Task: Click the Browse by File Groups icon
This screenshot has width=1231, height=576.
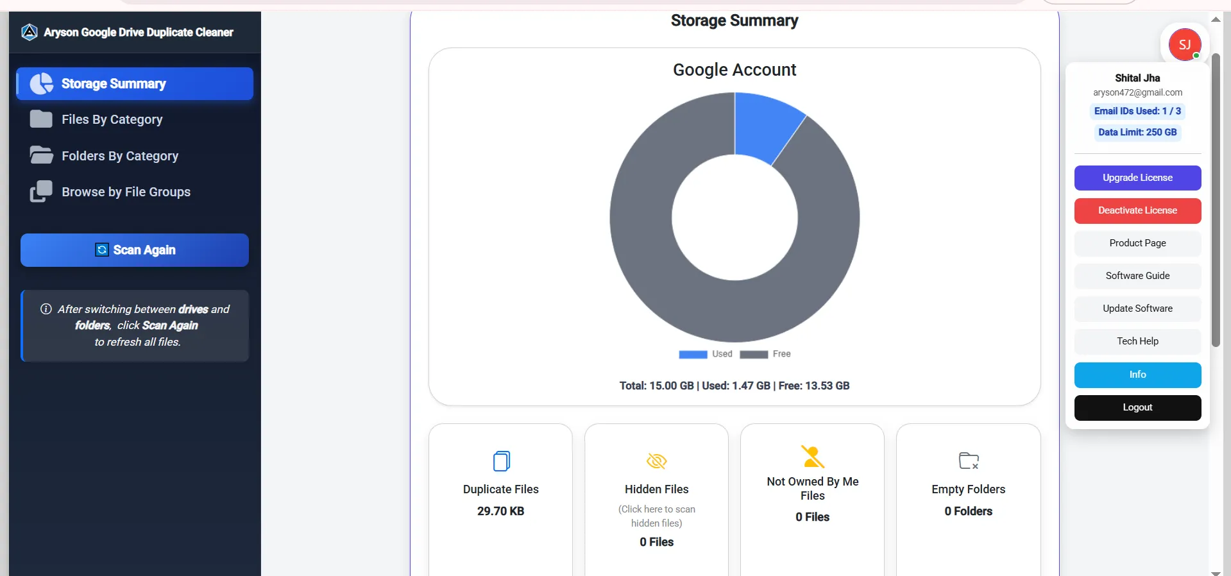Action: point(41,191)
